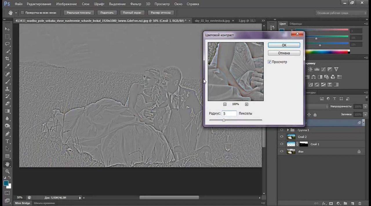Add Color Balance adjustment icon
This screenshot has height=206, width=371.
314,77
